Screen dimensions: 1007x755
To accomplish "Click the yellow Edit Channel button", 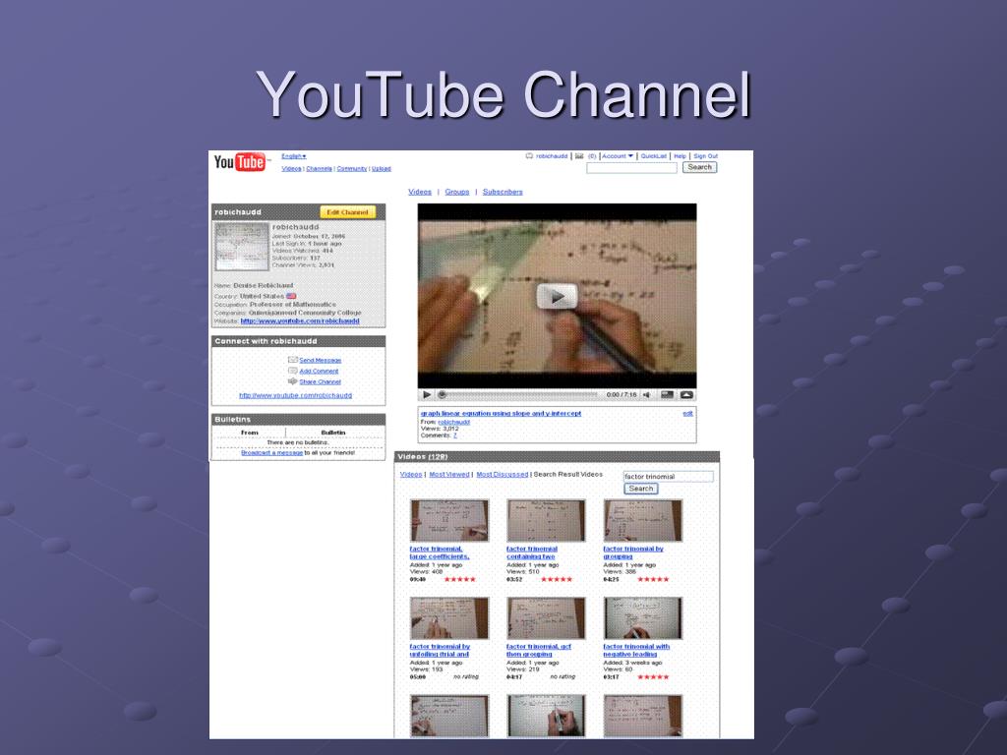I will (347, 212).
